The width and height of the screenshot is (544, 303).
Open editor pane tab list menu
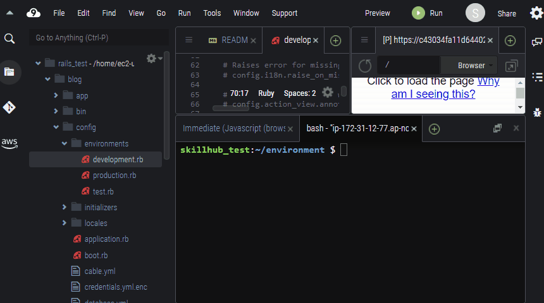189,40
